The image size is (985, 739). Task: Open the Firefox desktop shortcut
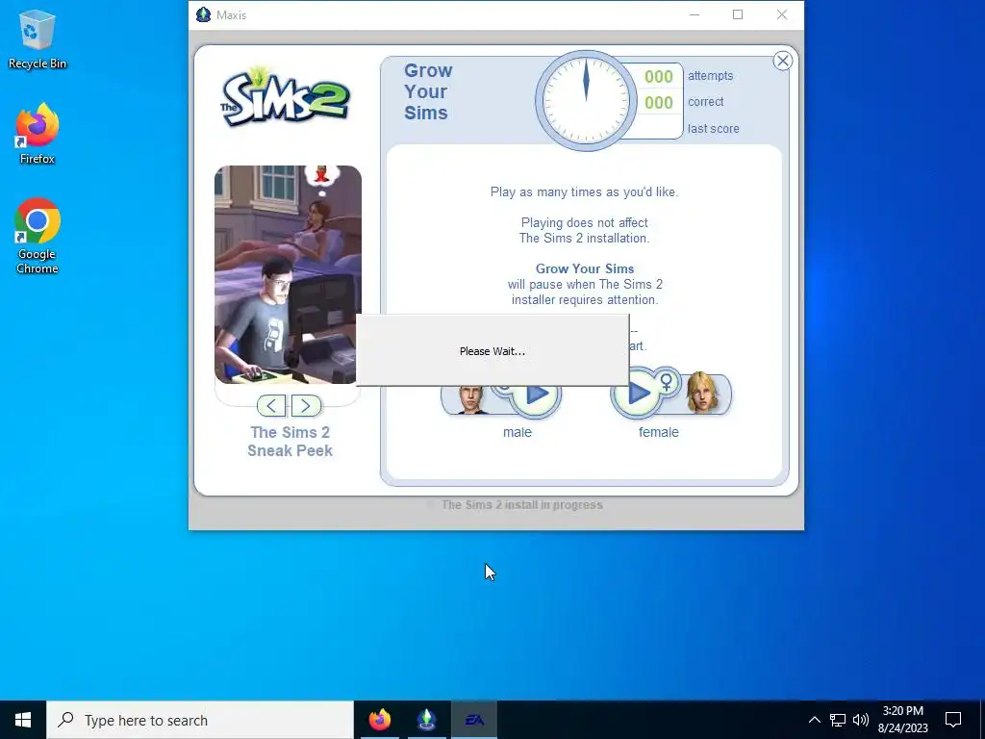[x=38, y=134]
